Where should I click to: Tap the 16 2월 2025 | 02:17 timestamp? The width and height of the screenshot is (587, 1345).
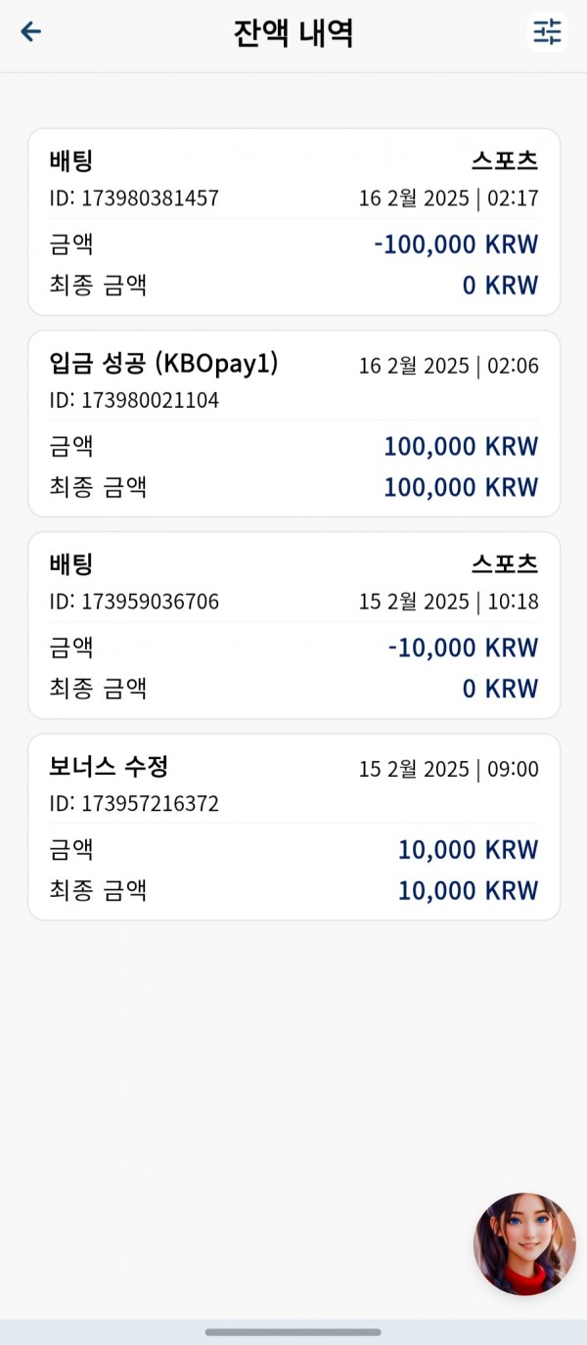point(448,199)
